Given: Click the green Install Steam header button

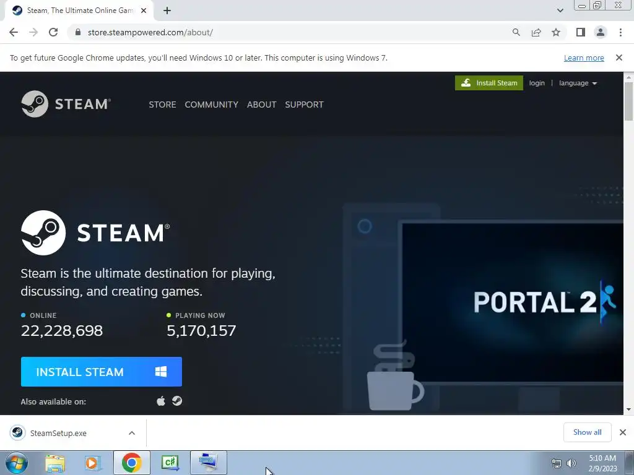Looking at the screenshot, I should click(489, 83).
